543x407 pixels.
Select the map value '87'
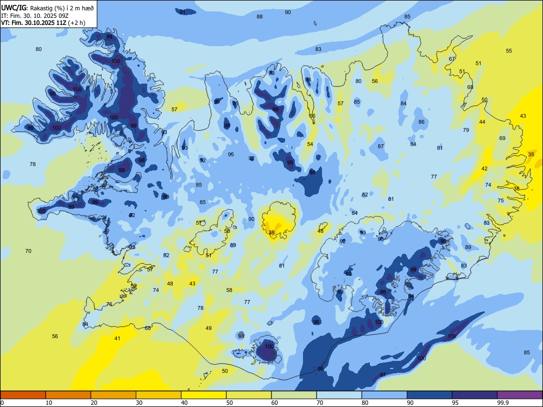[x=381, y=146]
